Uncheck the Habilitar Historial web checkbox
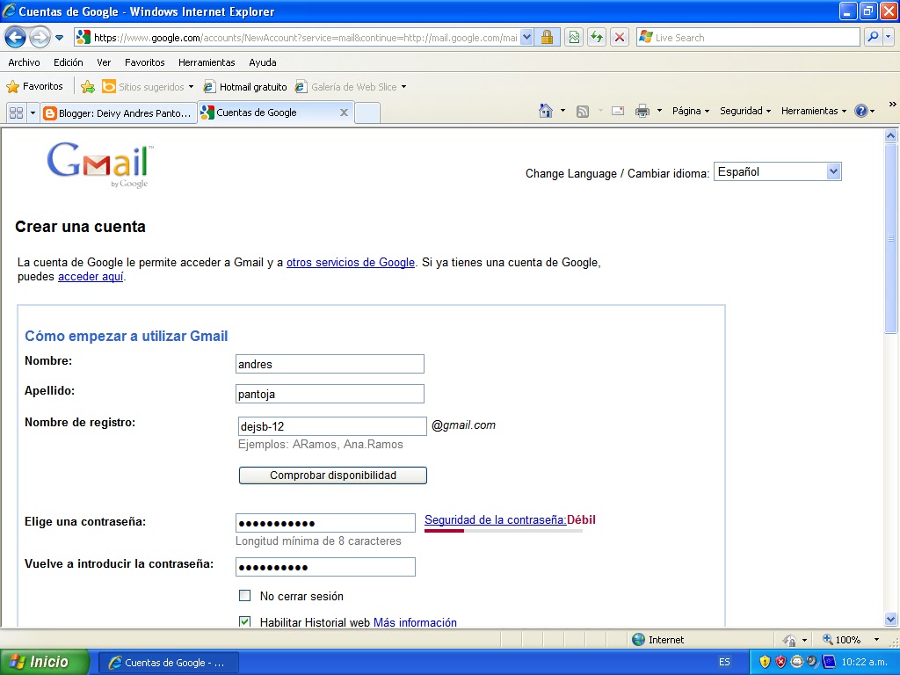 pyautogui.click(x=244, y=622)
